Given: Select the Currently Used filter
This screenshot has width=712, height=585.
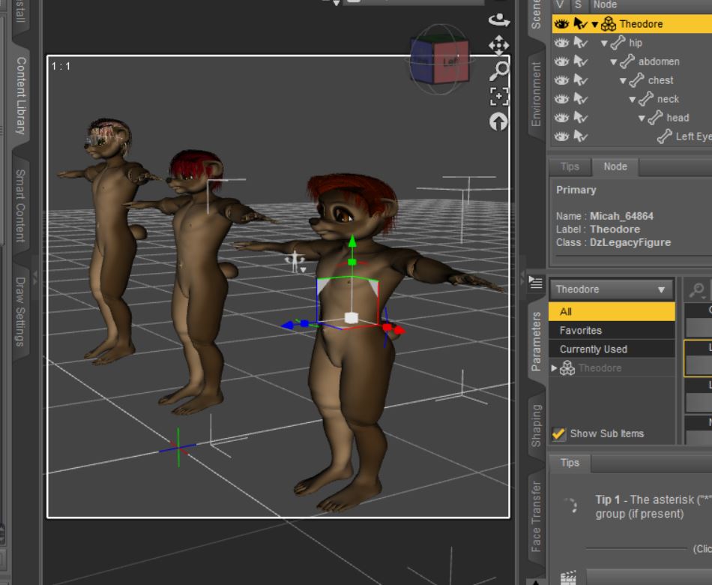Looking at the screenshot, I should [593, 349].
